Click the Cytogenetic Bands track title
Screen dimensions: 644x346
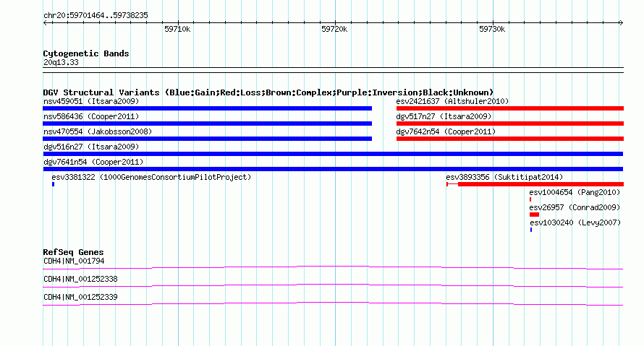[x=86, y=53]
